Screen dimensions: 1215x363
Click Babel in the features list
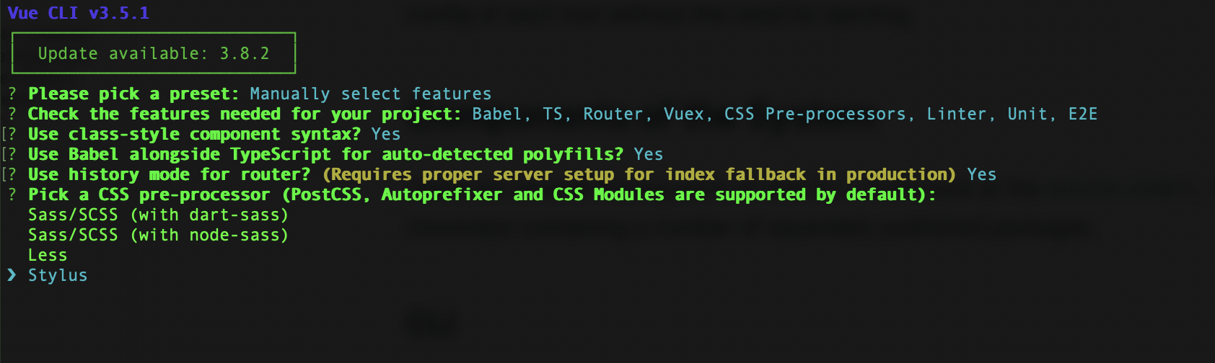point(498,114)
